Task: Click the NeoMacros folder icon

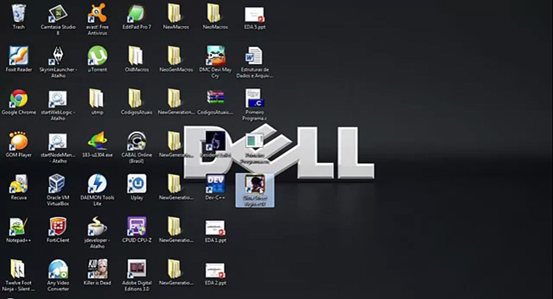Action: [x=215, y=17]
